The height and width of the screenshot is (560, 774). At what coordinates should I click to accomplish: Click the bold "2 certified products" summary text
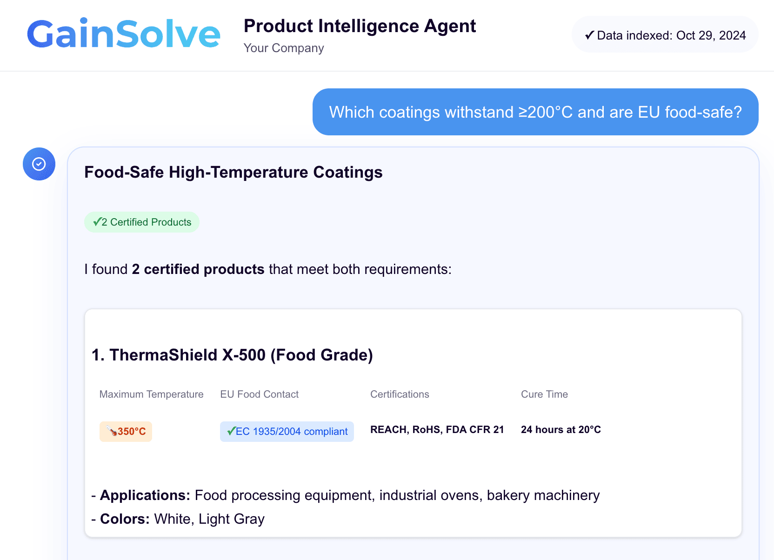pos(198,269)
